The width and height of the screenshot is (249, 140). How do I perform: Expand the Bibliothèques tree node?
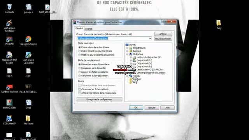click(x=127, y=48)
